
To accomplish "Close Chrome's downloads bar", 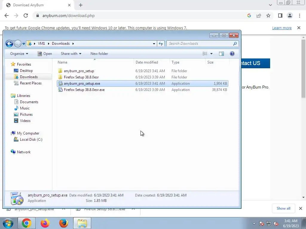I will point(301,208).
